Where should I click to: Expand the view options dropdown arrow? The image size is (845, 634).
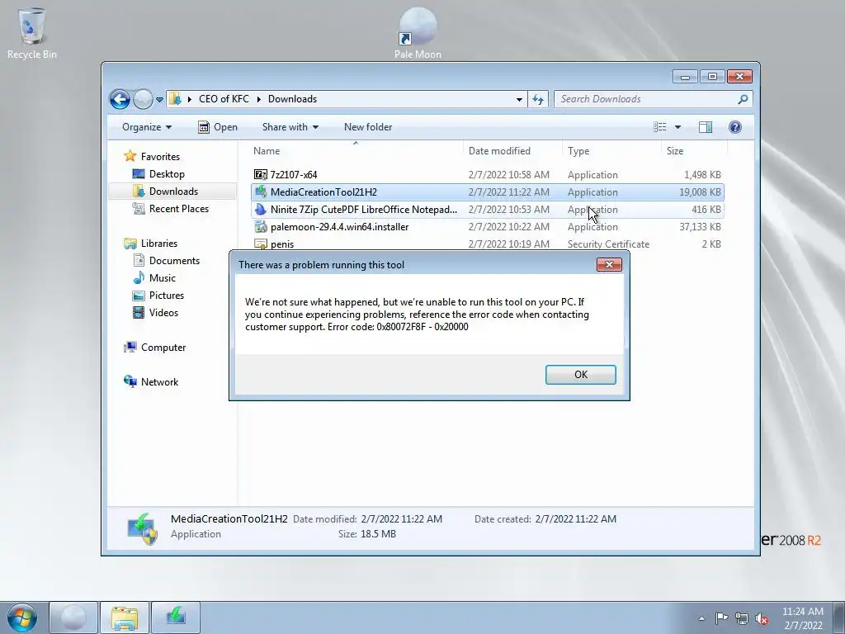pos(677,127)
